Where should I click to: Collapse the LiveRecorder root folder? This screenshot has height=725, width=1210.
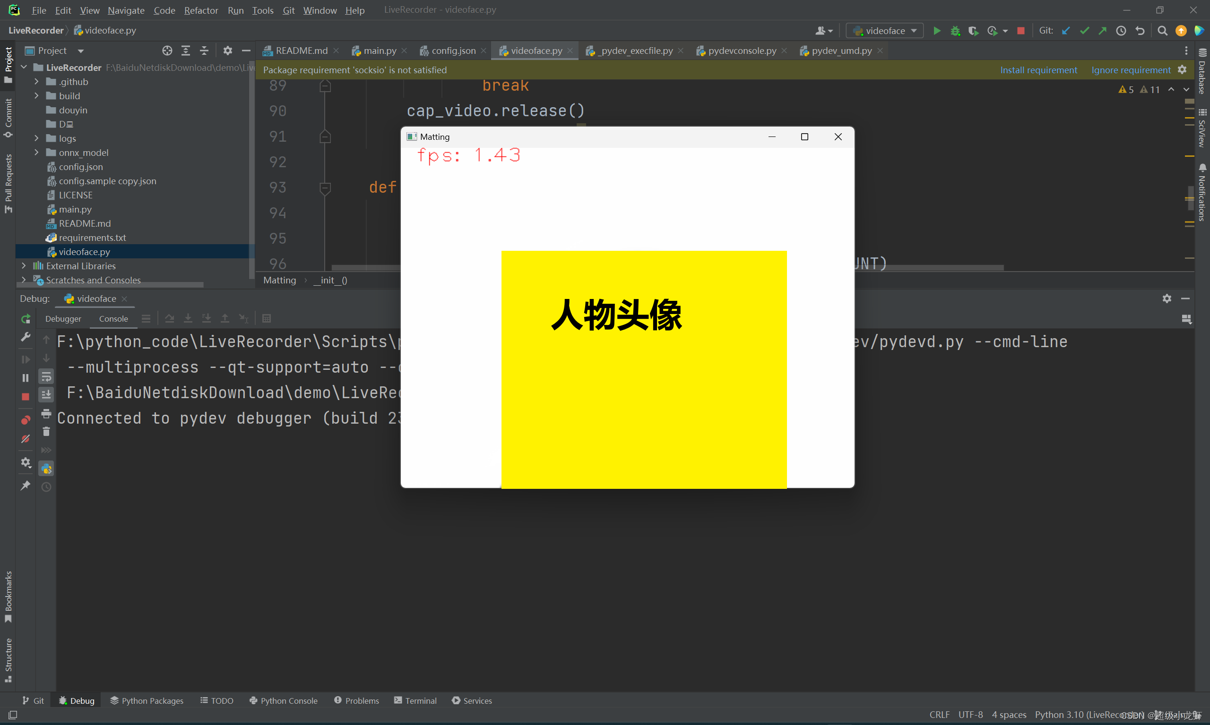click(x=24, y=68)
